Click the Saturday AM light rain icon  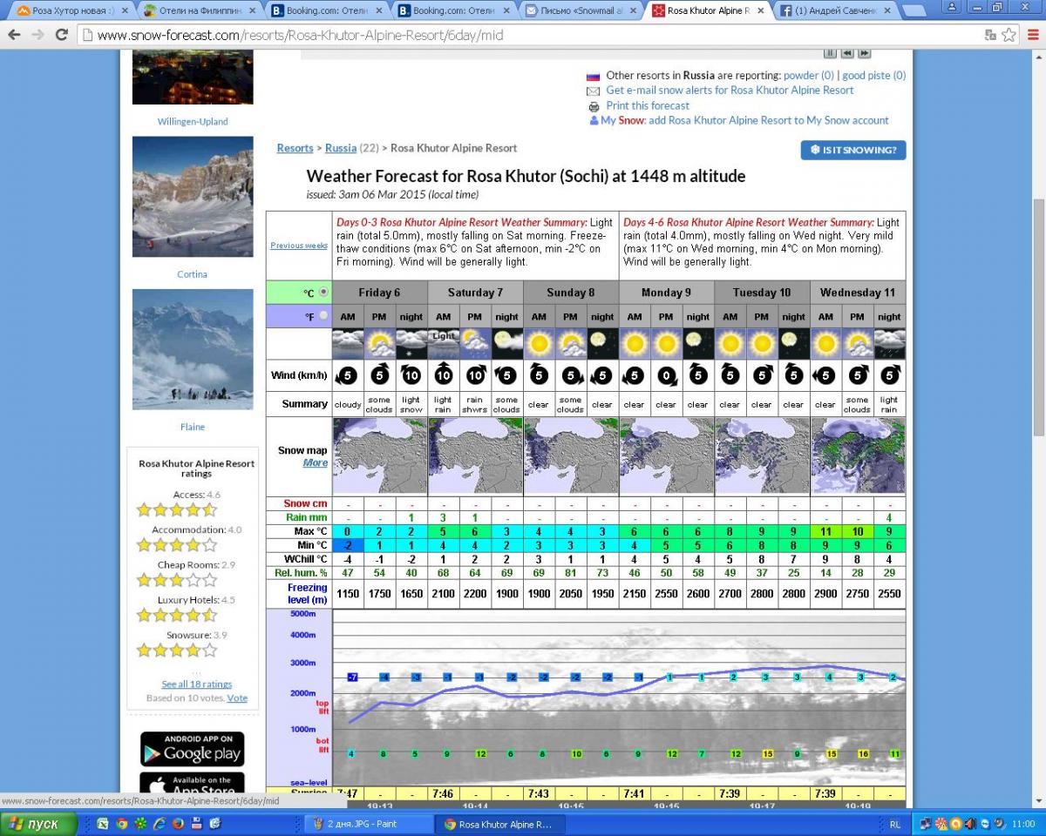(444, 343)
